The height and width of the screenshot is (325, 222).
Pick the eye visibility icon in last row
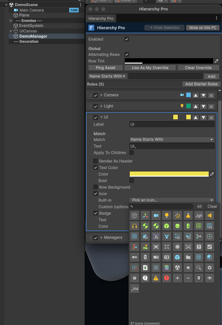210,278
